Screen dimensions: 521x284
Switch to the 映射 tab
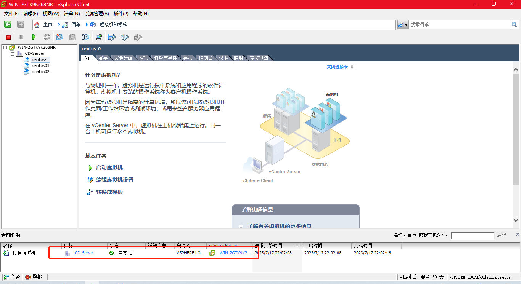pos(238,58)
